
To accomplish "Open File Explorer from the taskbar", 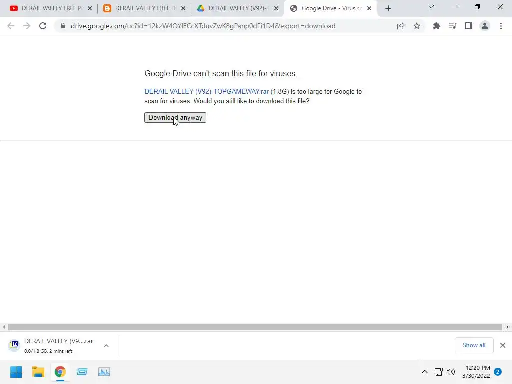I will click(x=38, y=372).
